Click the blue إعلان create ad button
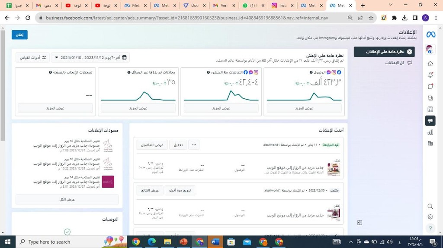Image resolution: width=443 pixels, height=248 pixels. [19, 35]
